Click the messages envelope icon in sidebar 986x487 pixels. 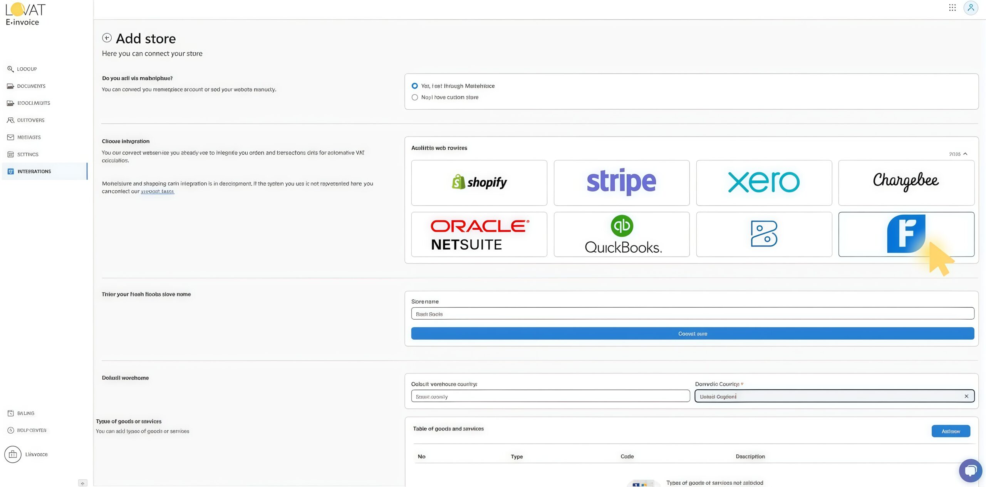[10, 137]
